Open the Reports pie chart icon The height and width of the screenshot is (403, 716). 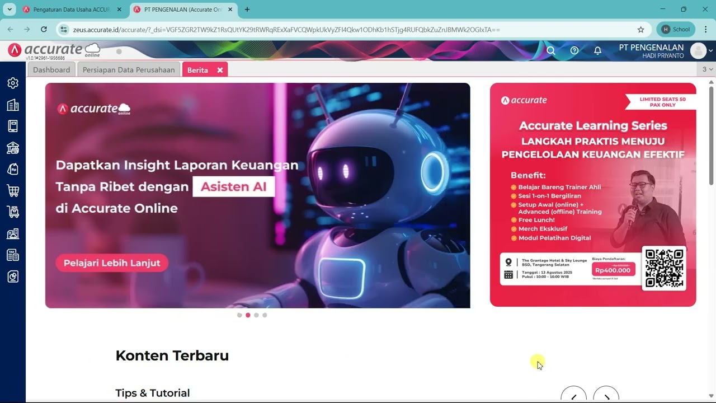coord(13,277)
